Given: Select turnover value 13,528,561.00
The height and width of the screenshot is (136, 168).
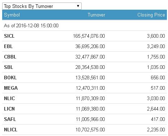Looking at the screenshot, I should click(90, 78).
